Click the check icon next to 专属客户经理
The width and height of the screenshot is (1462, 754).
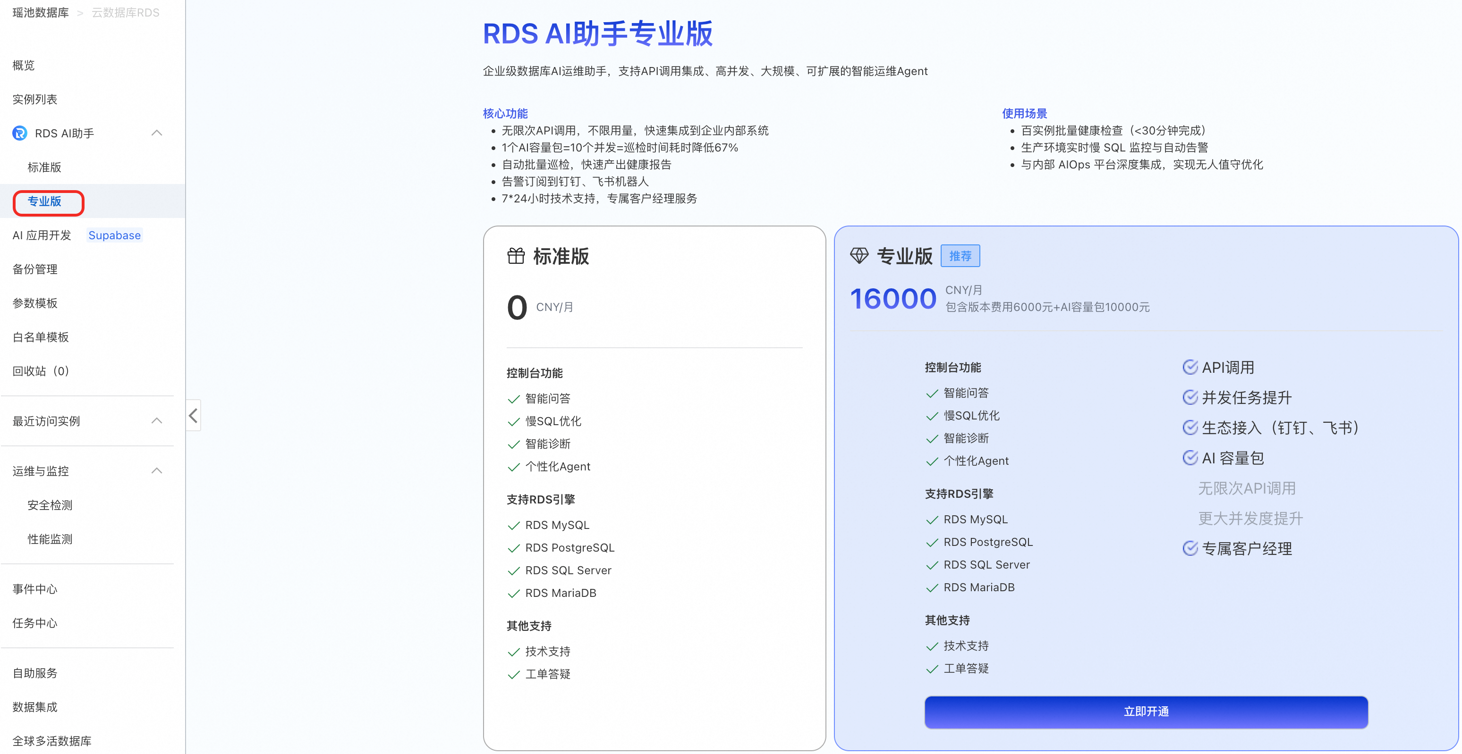1190,548
